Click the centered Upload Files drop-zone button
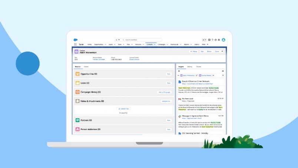298x168 pixels. (x=123, y=109)
